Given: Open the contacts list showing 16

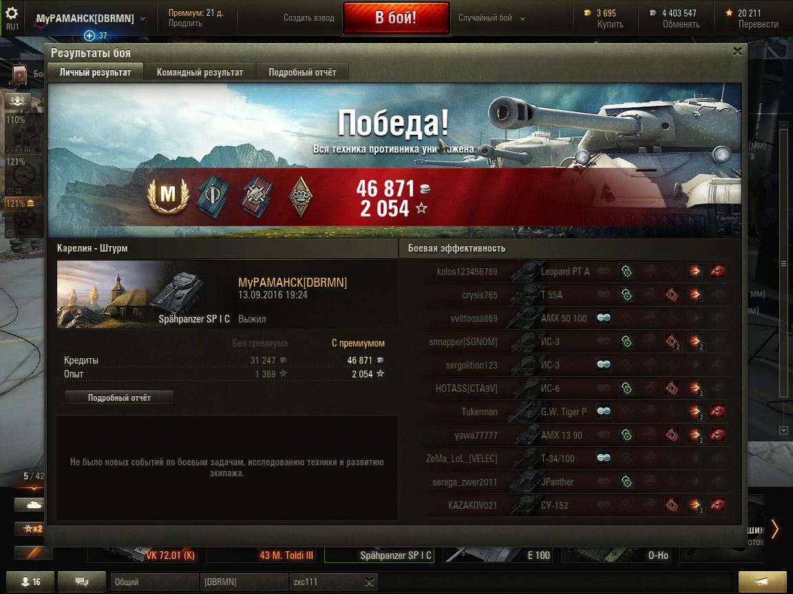Looking at the screenshot, I should click(30, 582).
